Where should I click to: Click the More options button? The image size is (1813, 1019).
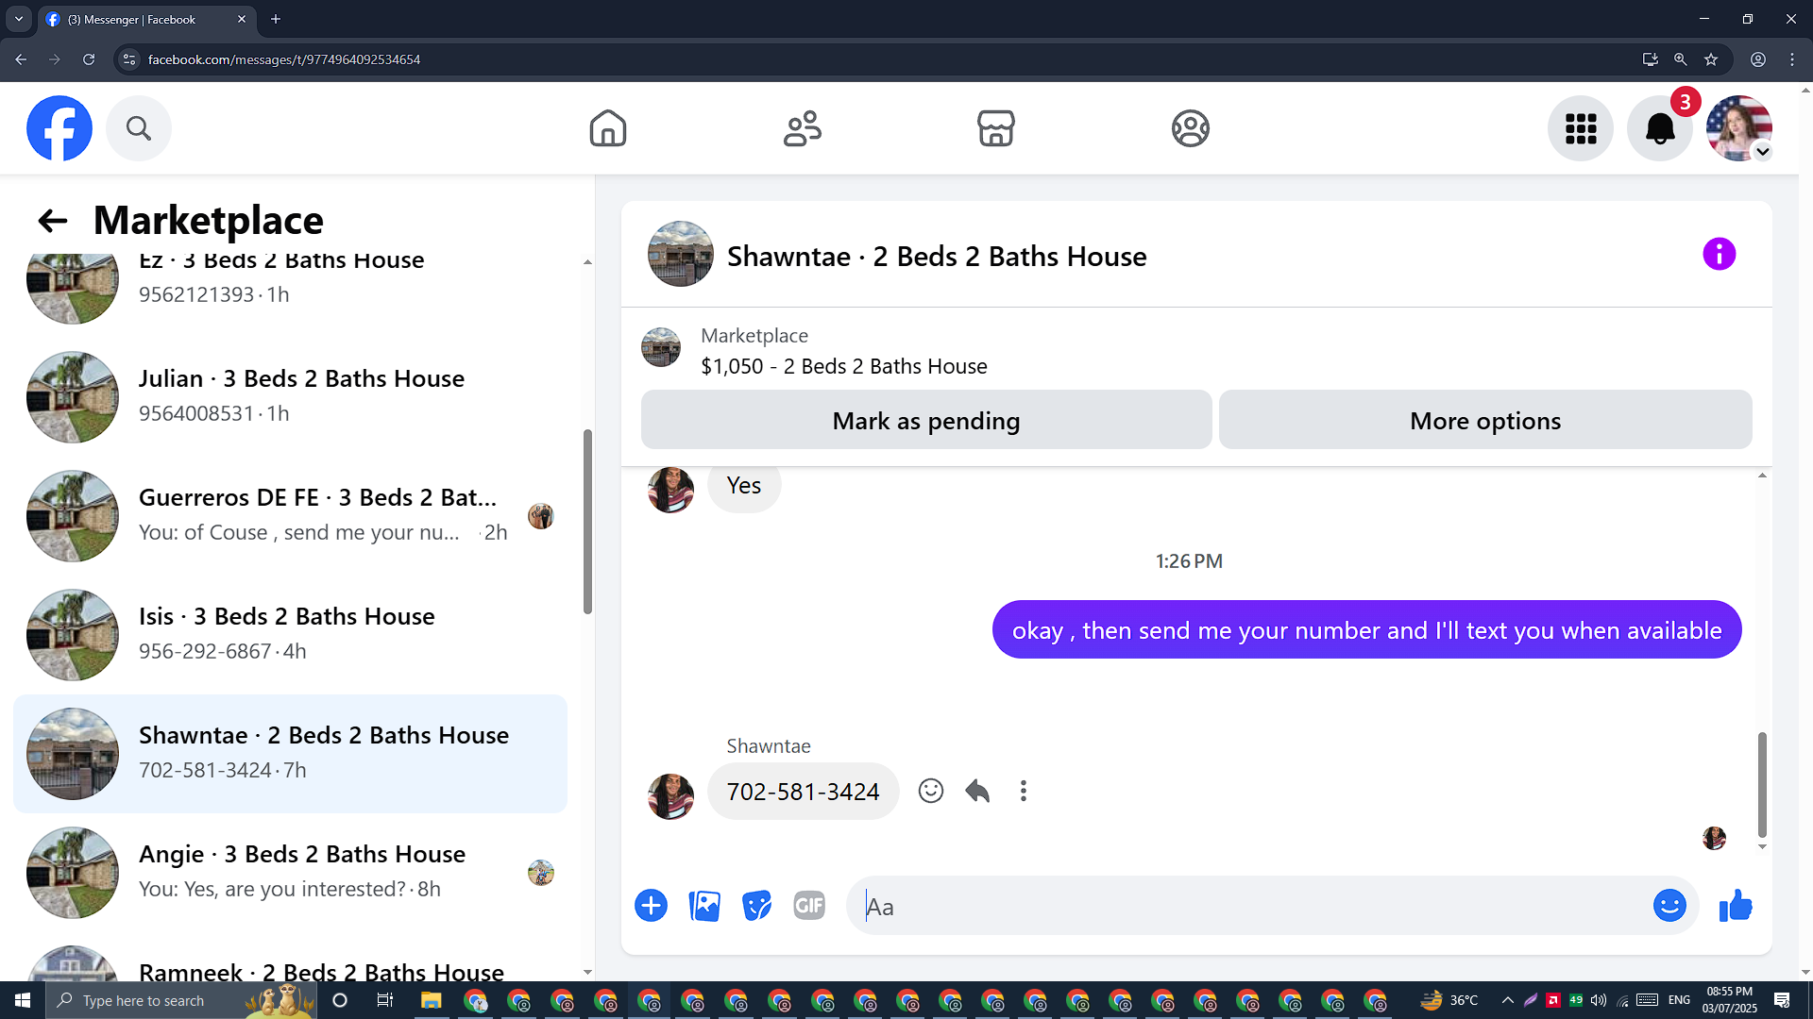click(1484, 421)
